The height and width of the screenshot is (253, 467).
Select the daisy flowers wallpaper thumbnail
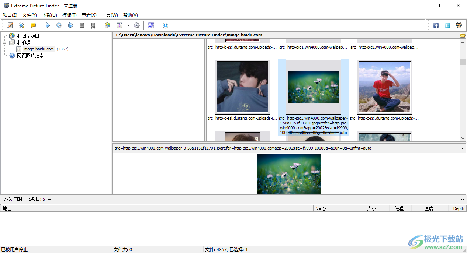coord(313,87)
